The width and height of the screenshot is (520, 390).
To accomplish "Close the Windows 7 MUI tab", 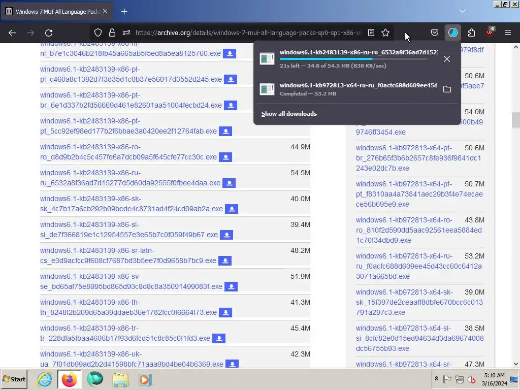I will pos(105,11).
